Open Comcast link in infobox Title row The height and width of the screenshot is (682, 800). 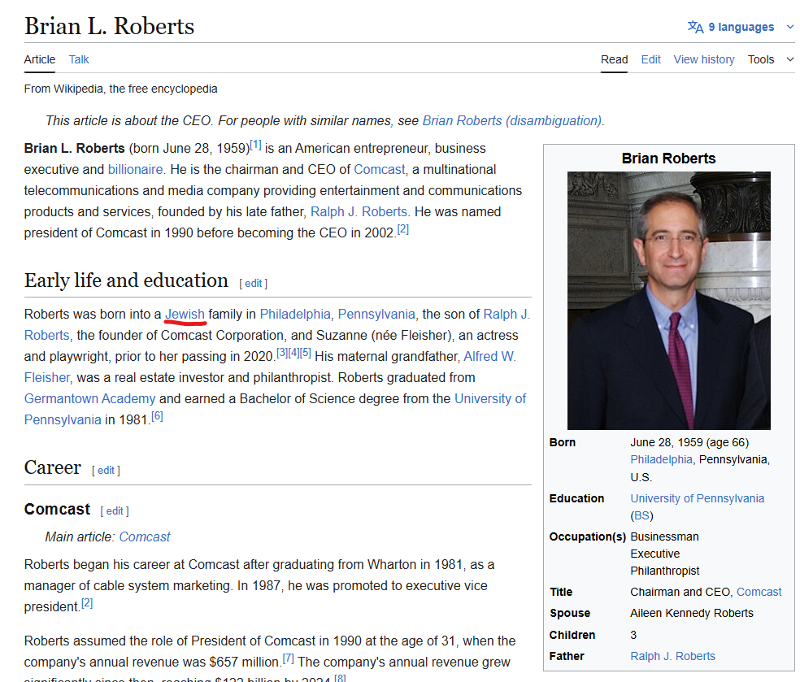(x=759, y=592)
